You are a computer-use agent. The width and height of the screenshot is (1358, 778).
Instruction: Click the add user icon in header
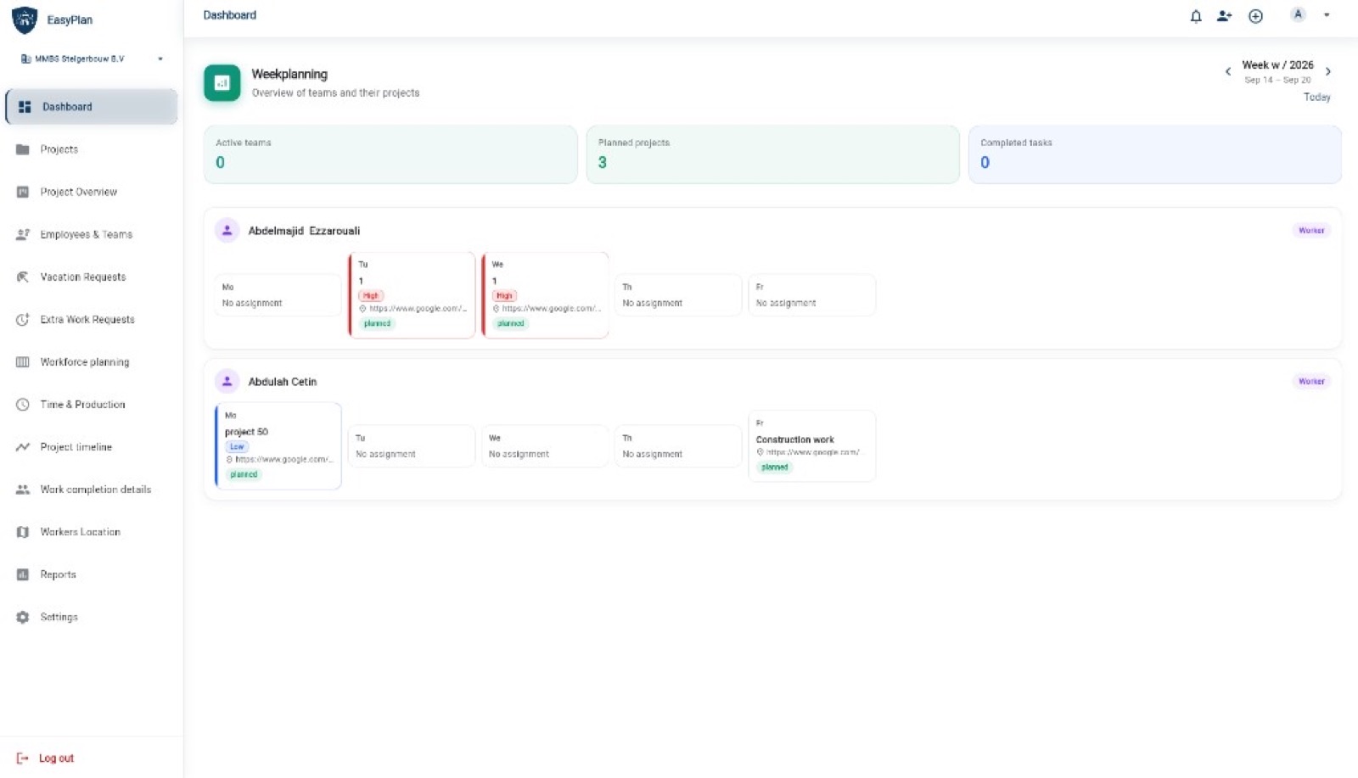pos(1224,15)
